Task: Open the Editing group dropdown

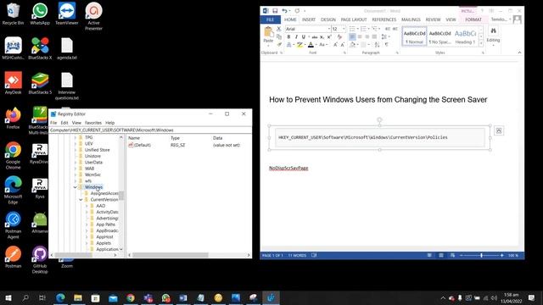Action: pyautogui.click(x=493, y=36)
